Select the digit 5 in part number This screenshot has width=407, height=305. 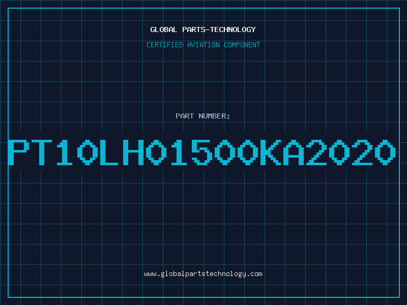point(201,152)
